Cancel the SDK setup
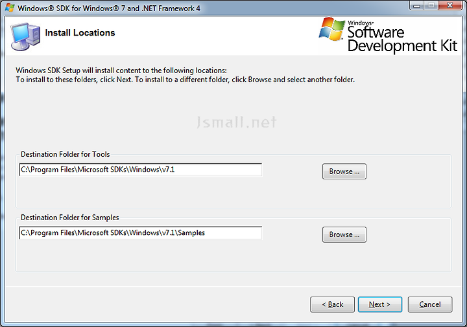 pos(430,304)
